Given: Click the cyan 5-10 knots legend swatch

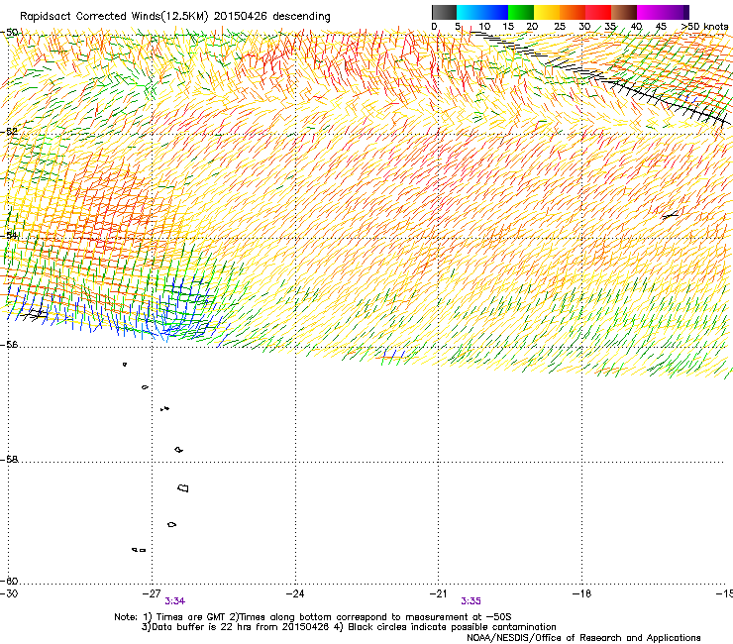Looking at the screenshot, I should pyautogui.click(x=470, y=12).
